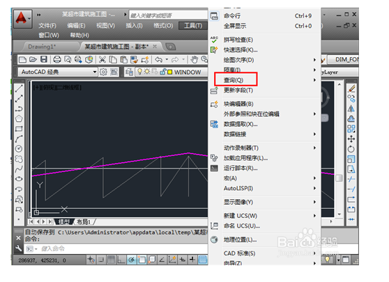
Task: Toggle Polar tracking in status bar
Action: [x=132, y=260]
